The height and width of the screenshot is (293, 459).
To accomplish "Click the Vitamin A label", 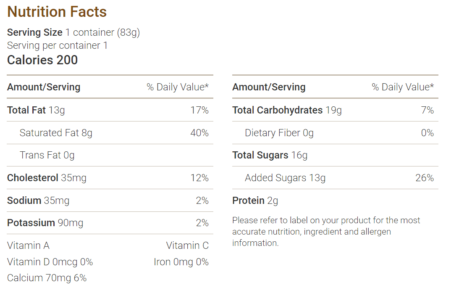I will click(x=28, y=245).
